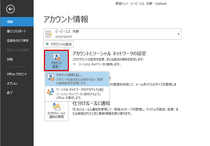This screenshot has height=146, width=210.
Task: Open the 印刷 page
Action: pyautogui.click(x=10, y=59)
